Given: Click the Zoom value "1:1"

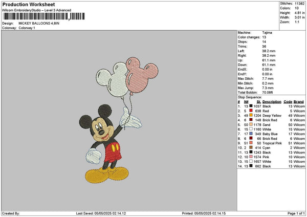Looking at the screenshot, I should pyautogui.click(x=297, y=22).
